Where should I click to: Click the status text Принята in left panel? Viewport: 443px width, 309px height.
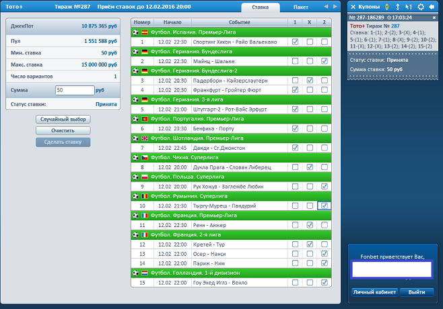pyautogui.click(x=106, y=104)
